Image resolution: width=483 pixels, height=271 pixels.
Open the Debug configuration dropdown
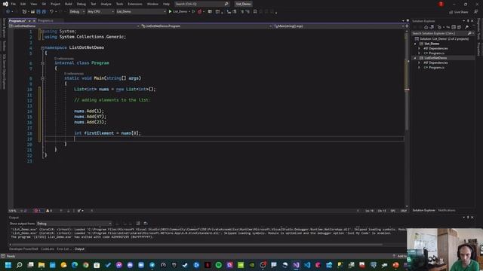[77, 12]
